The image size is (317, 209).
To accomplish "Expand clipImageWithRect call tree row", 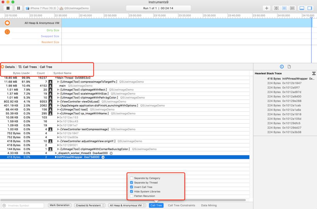I will click(x=58, y=90).
